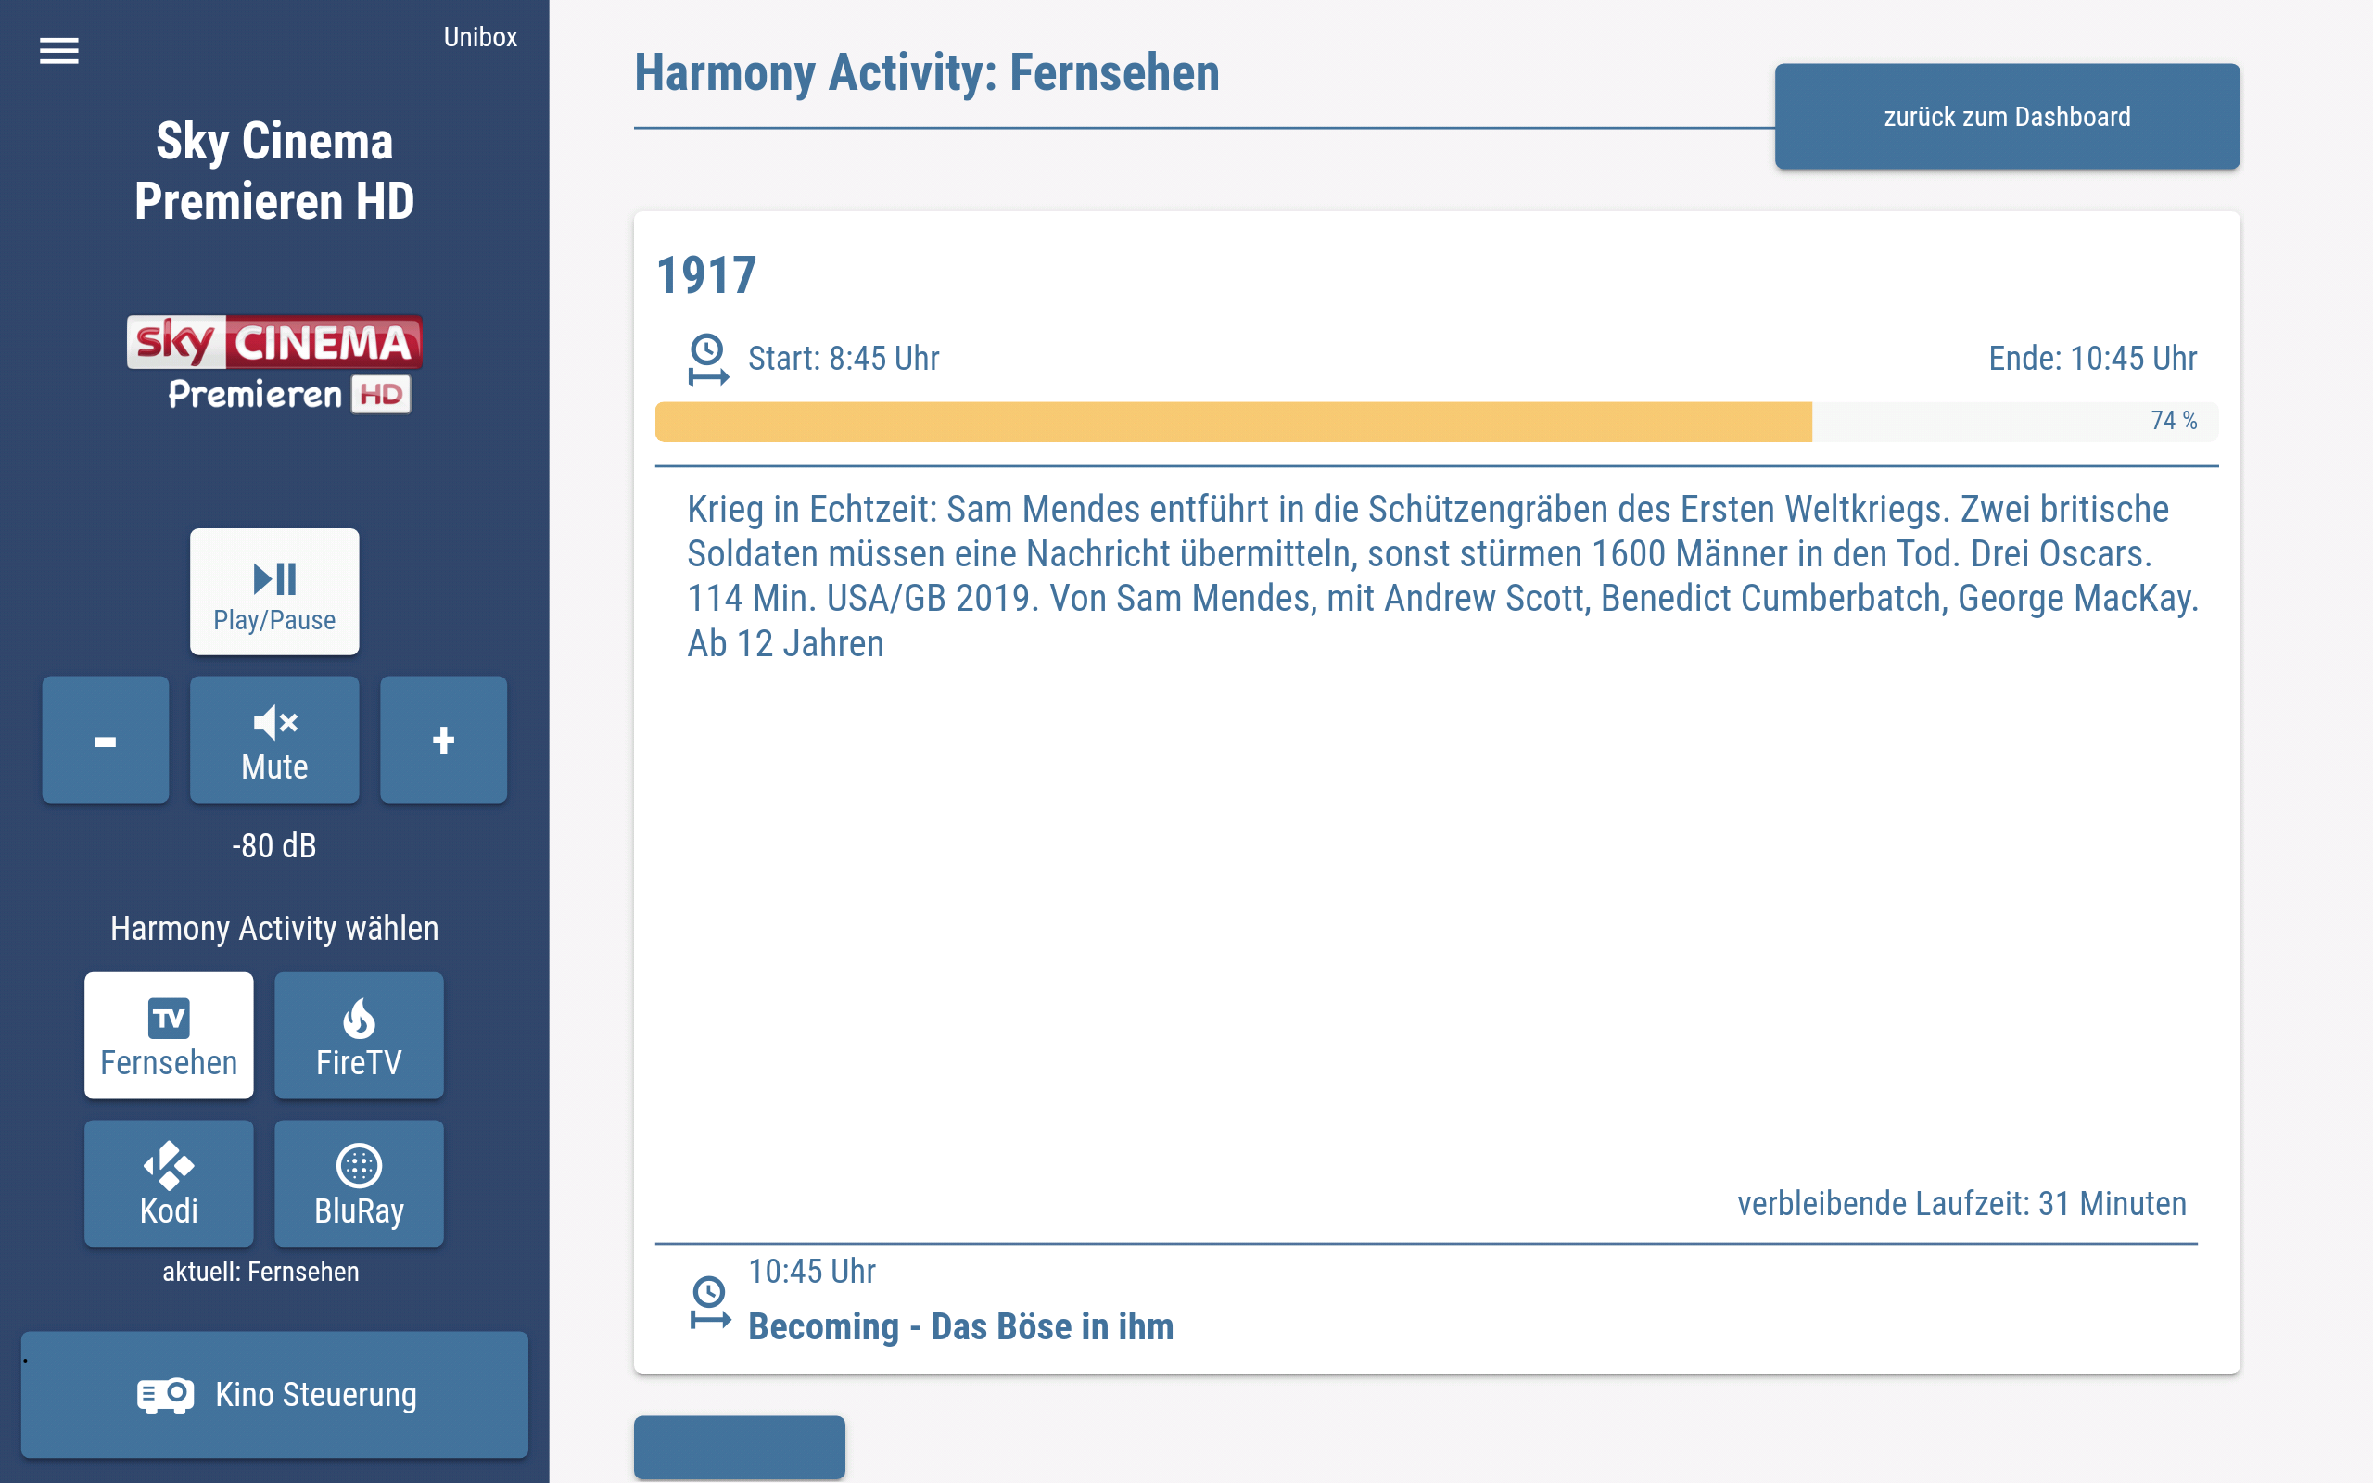Switch to the Kodi activity

pyautogui.click(x=169, y=1184)
